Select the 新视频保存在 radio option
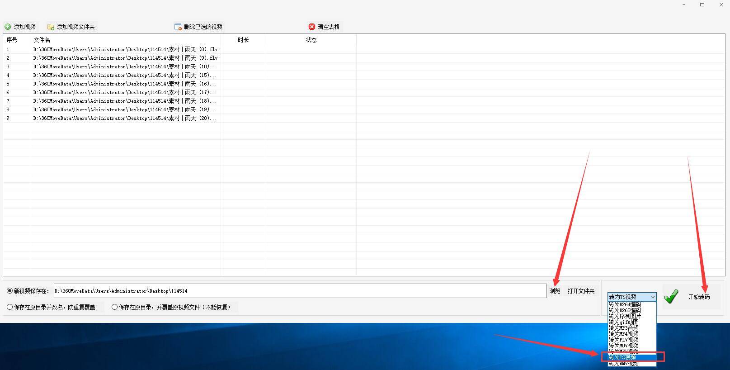 click(x=9, y=291)
